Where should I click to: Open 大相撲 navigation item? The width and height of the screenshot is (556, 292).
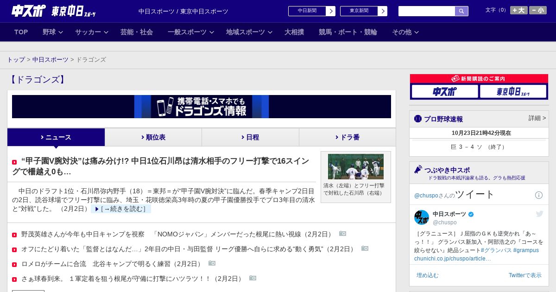click(294, 32)
